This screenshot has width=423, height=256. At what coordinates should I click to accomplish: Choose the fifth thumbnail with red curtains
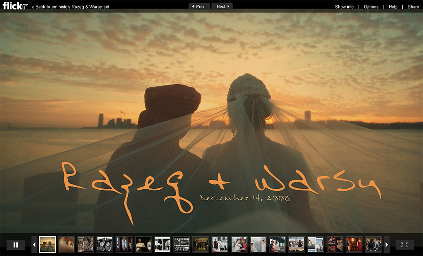(x=124, y=245)
